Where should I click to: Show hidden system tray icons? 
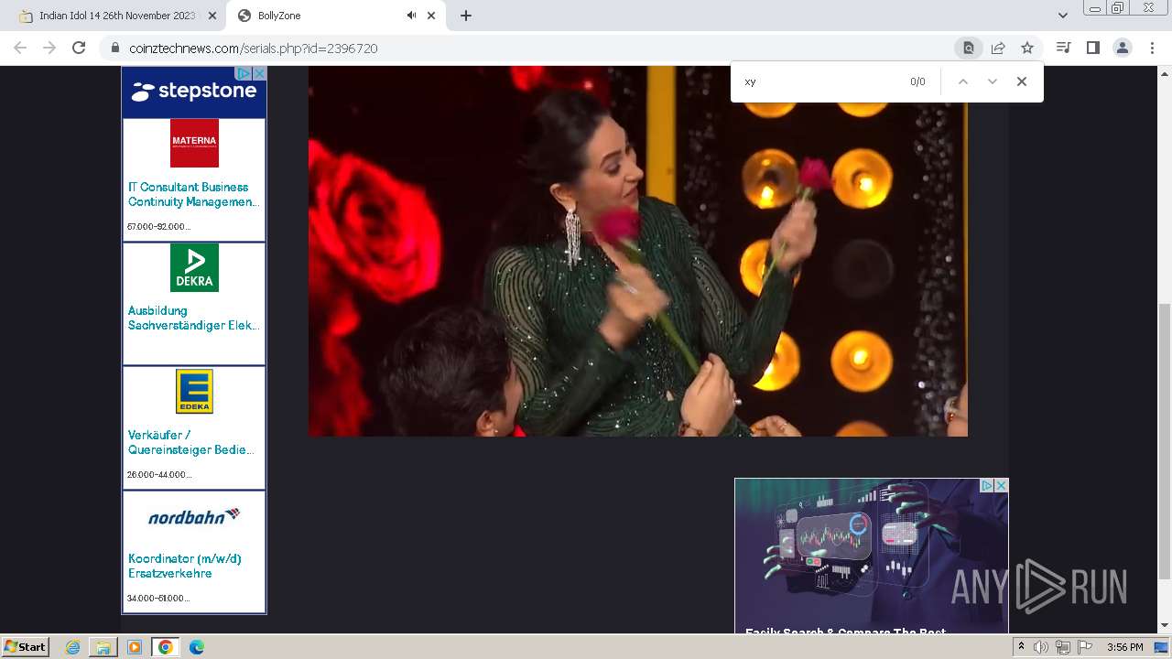(x=1022, y=647)
